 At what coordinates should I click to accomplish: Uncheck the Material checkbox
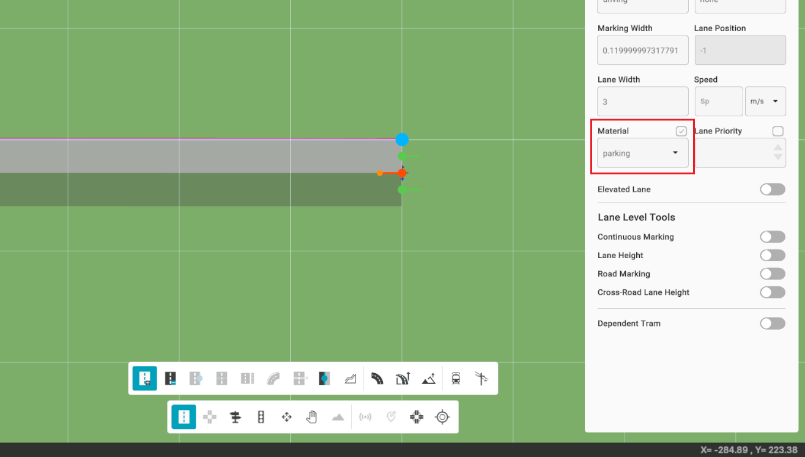pos(681,132)
